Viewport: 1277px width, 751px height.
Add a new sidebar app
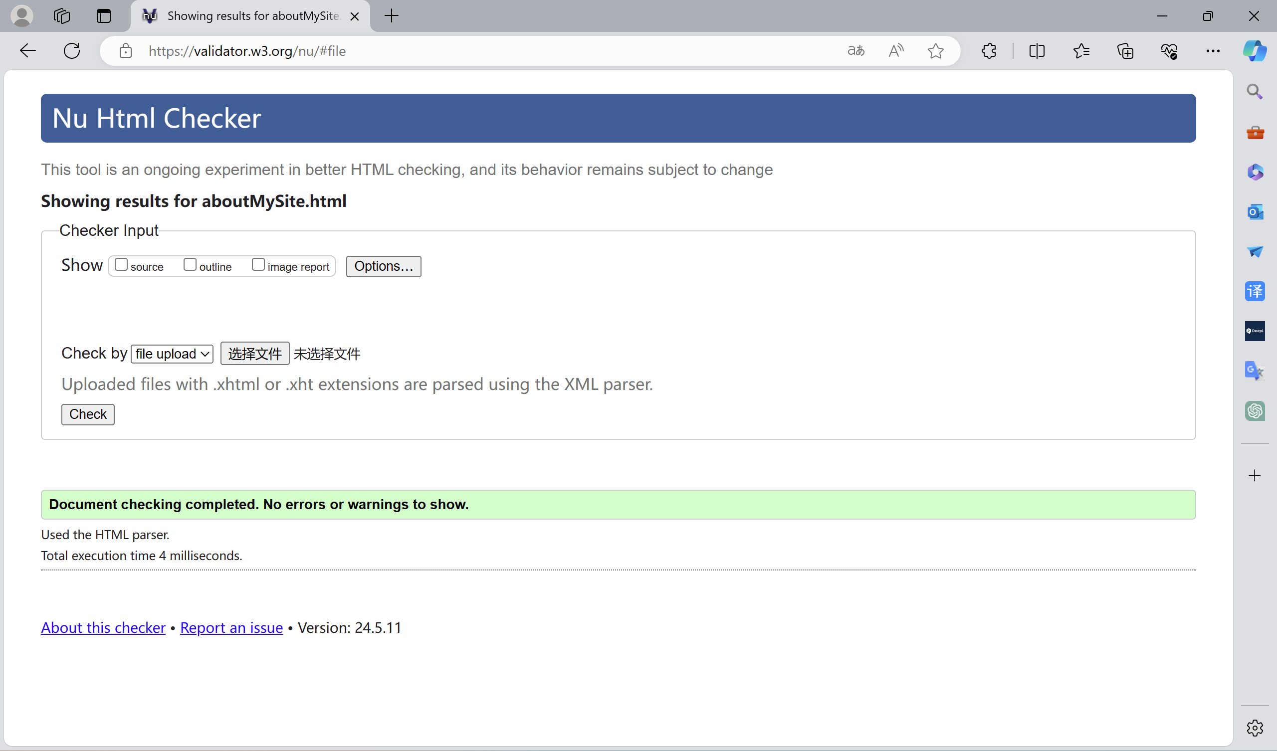1255,475
